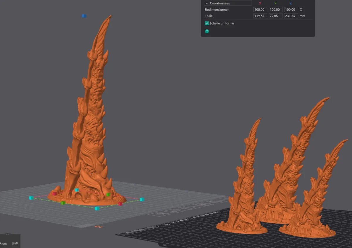
Task: Click the red scale handle at front-right edge
Action: (120, 204)
